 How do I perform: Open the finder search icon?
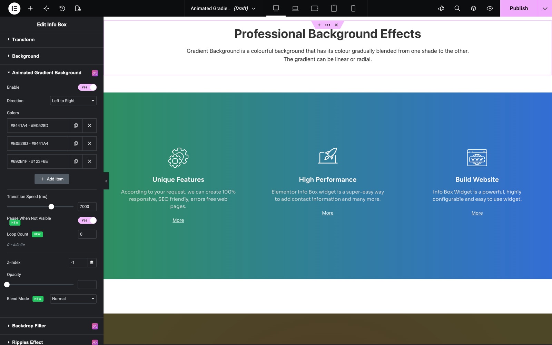[x=457, y=8]
